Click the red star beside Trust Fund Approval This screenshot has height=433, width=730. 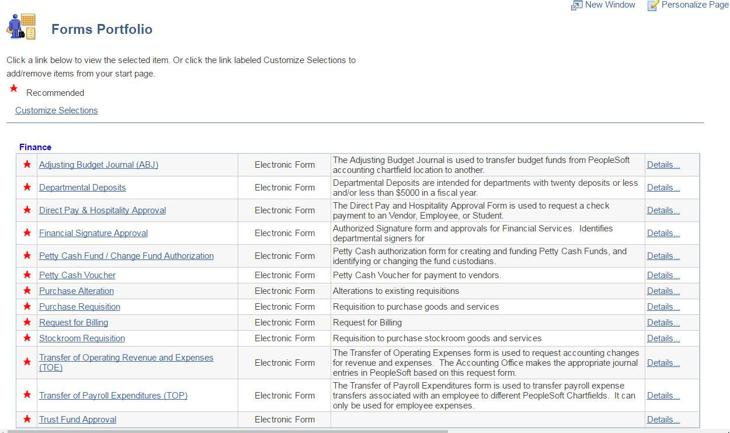pos(27,420)
